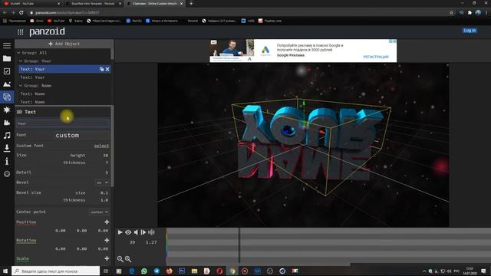Play the animation preview
Screen dimensions: 491x276
click(120, 232)
